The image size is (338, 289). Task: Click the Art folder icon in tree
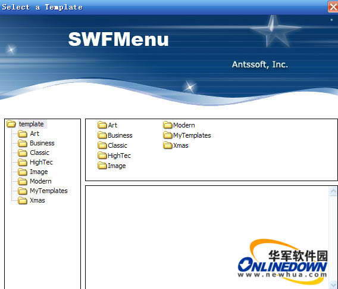(x=23, y=134)
